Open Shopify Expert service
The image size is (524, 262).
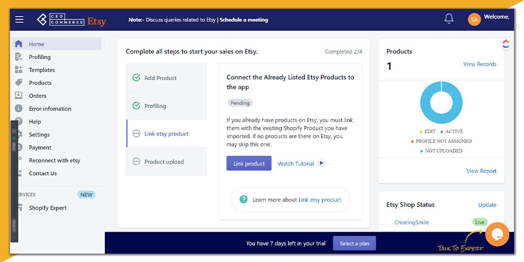(x=48, y=208)
